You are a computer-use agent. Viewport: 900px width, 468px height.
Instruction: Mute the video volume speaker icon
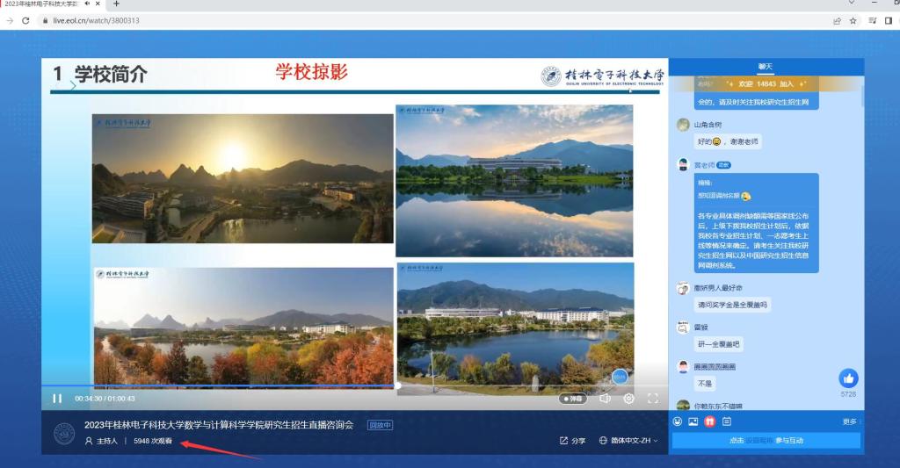(x=605, y=399)
